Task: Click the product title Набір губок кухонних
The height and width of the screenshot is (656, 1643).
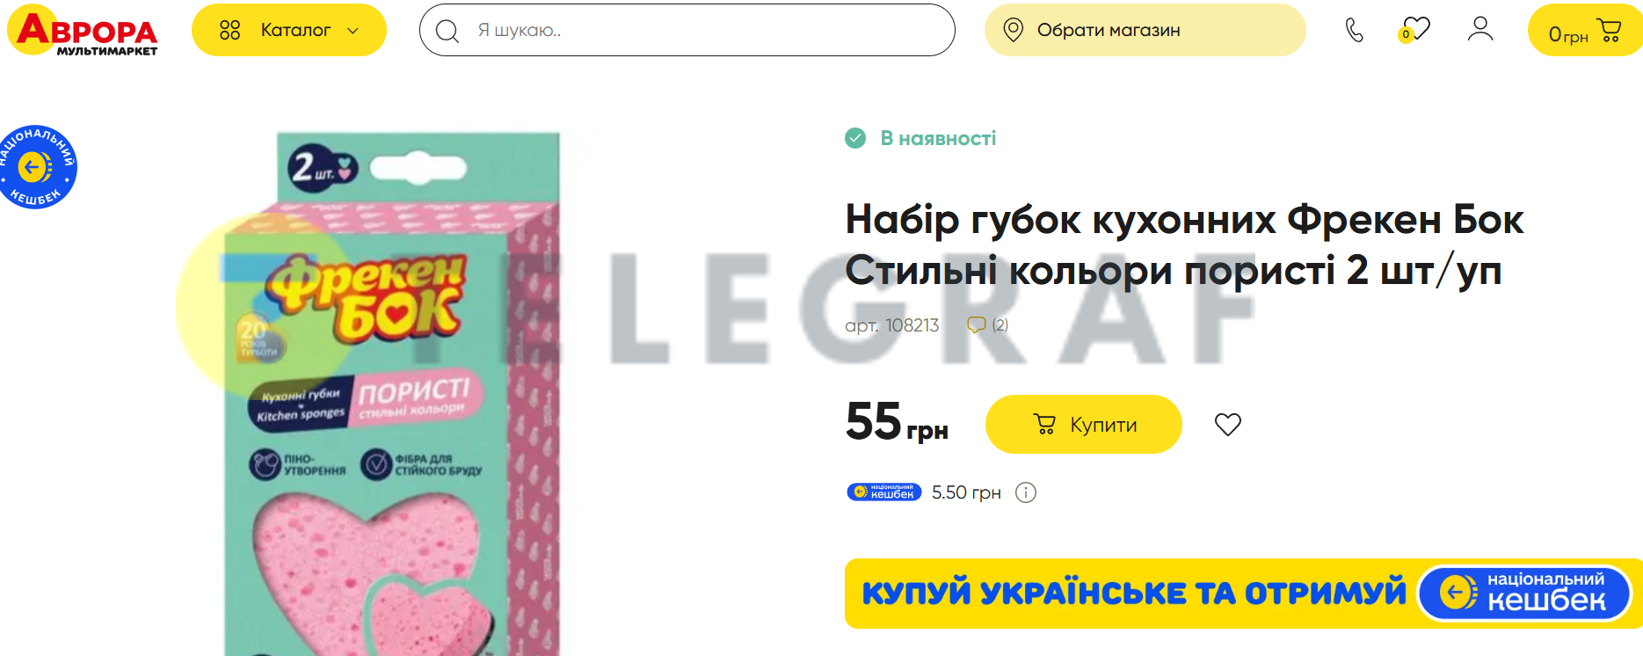Action: point(1184,244)
